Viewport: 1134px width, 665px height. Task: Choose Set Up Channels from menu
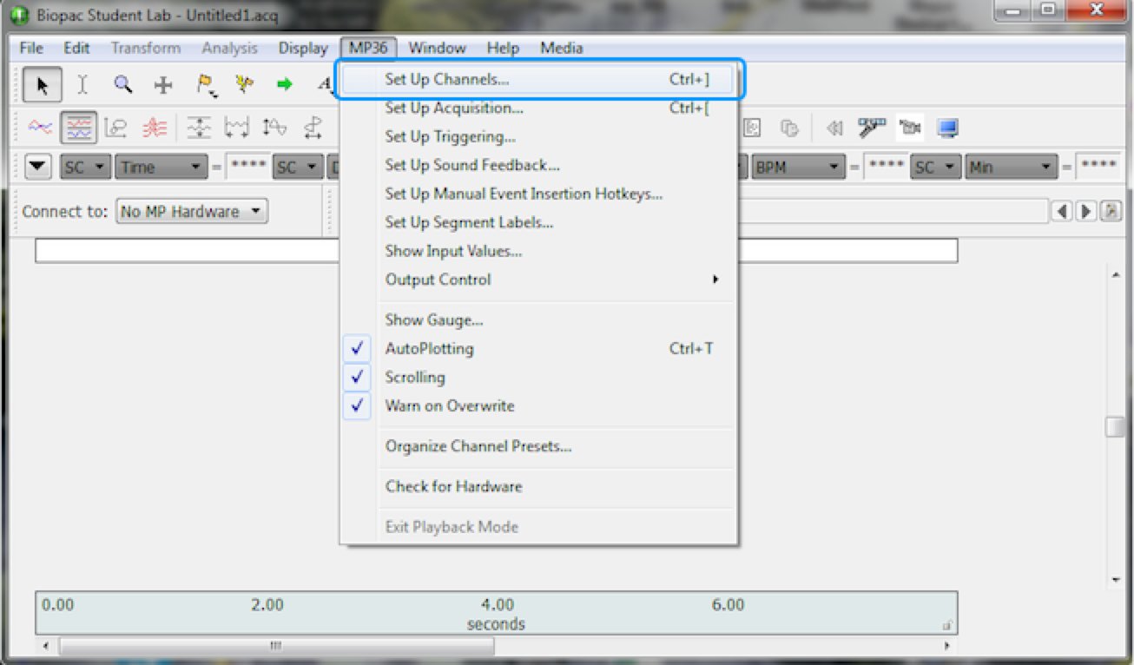tap(447, 80)
